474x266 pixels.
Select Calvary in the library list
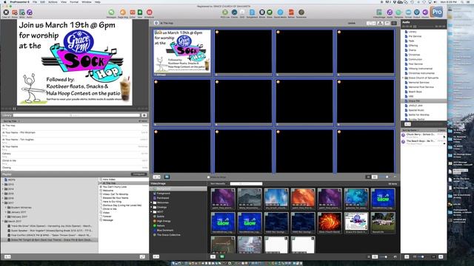pos(75,154)
